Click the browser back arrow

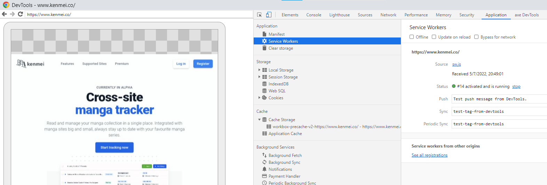click(x=4, y=14)
